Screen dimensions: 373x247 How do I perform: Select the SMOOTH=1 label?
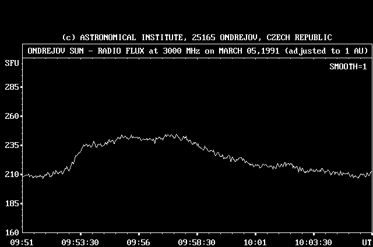coord(349,66)
